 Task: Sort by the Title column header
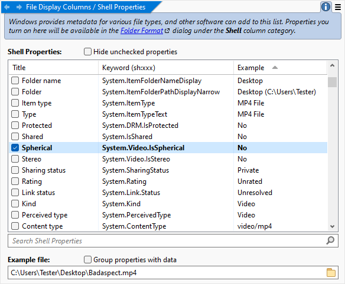pos(54,68)
